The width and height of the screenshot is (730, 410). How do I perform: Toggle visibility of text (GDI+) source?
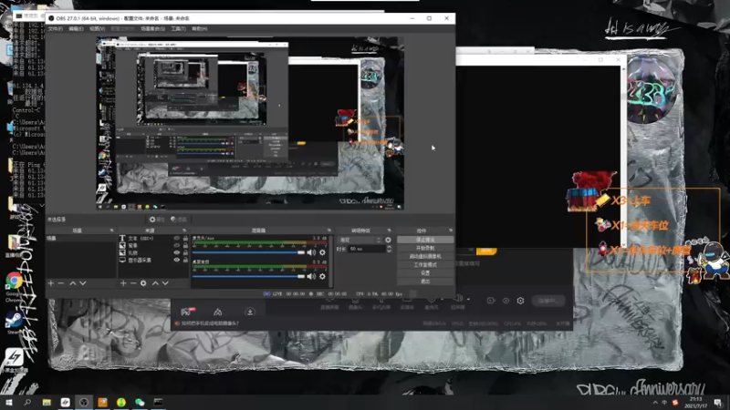coord(176,238)
